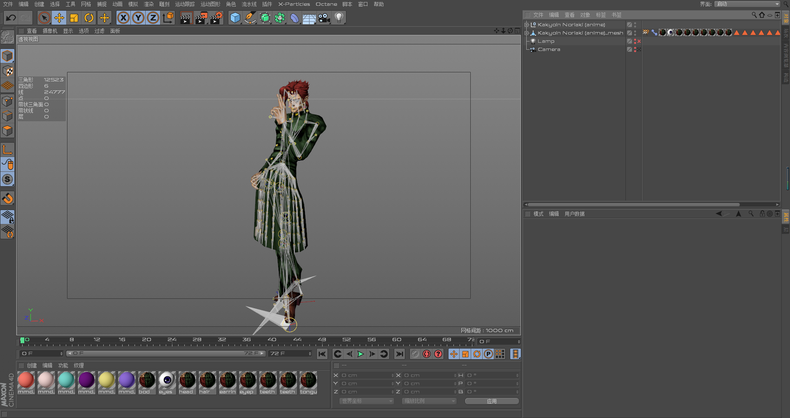Toggle Camera visibility dots
Image resolution: width=790 pixels, height=418 pixels.
tap(635, 49)
